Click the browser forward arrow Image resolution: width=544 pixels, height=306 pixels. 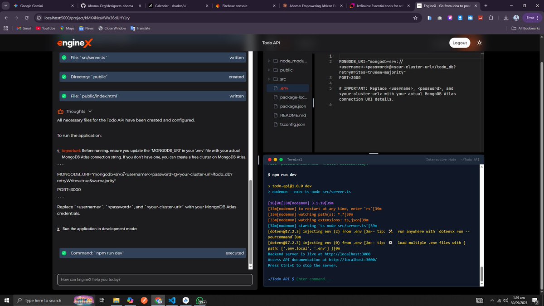click(17, 18)
